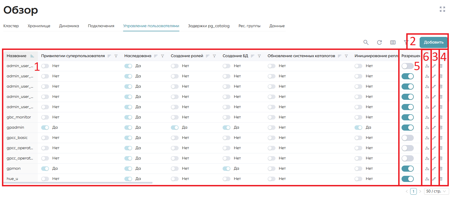Filter Создание ролей column via funnel icon

[x=214, y=56]
